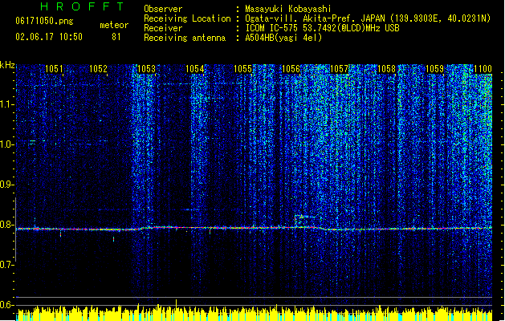Click the 1057 time marker
This screenshot has height=321, width=505.
(339, 69)
